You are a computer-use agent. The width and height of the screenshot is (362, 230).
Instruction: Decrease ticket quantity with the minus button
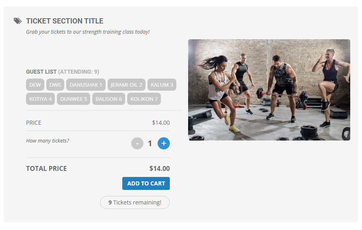(137, 143)
